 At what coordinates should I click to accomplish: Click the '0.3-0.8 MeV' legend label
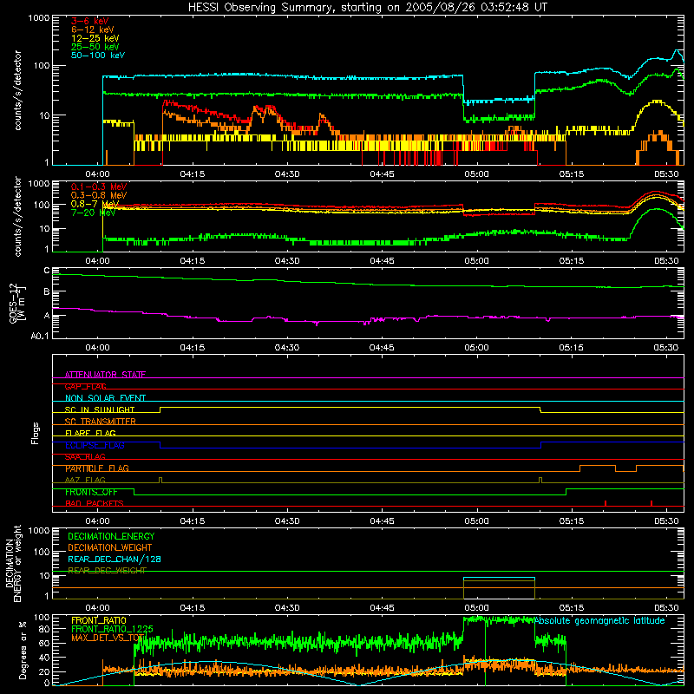[99, 195]
